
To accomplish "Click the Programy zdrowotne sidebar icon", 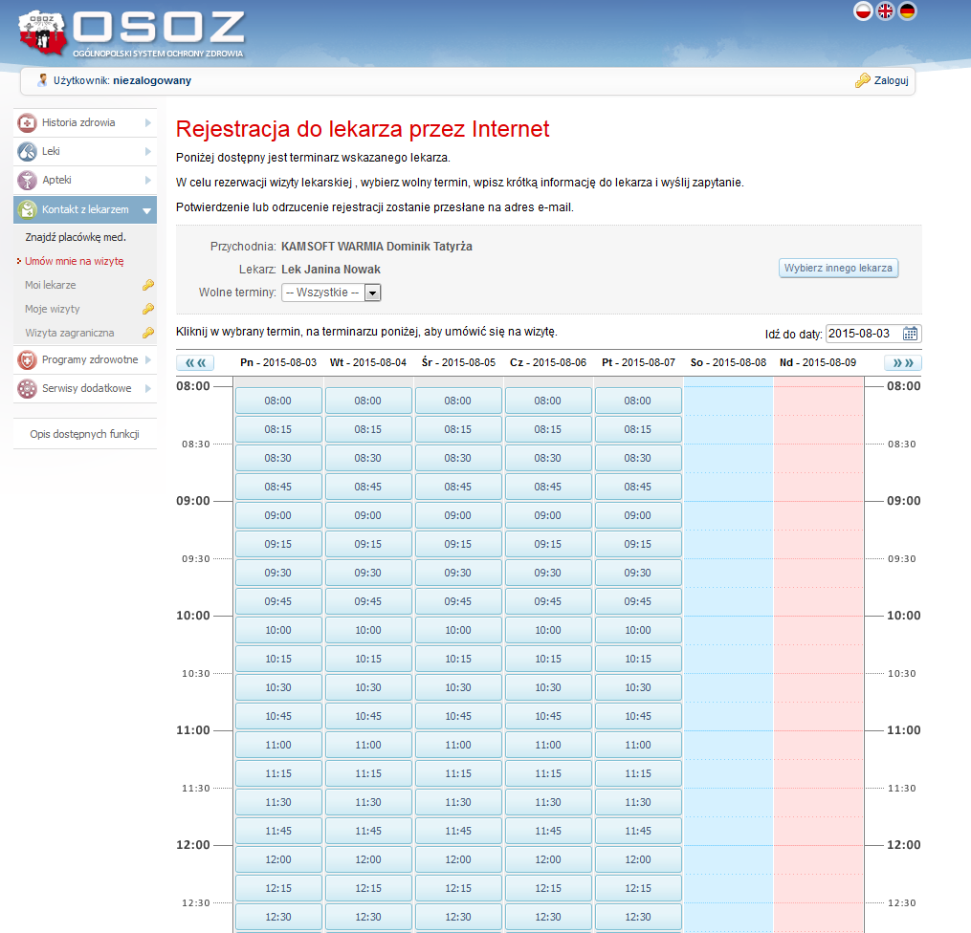I will pos(28,360).
